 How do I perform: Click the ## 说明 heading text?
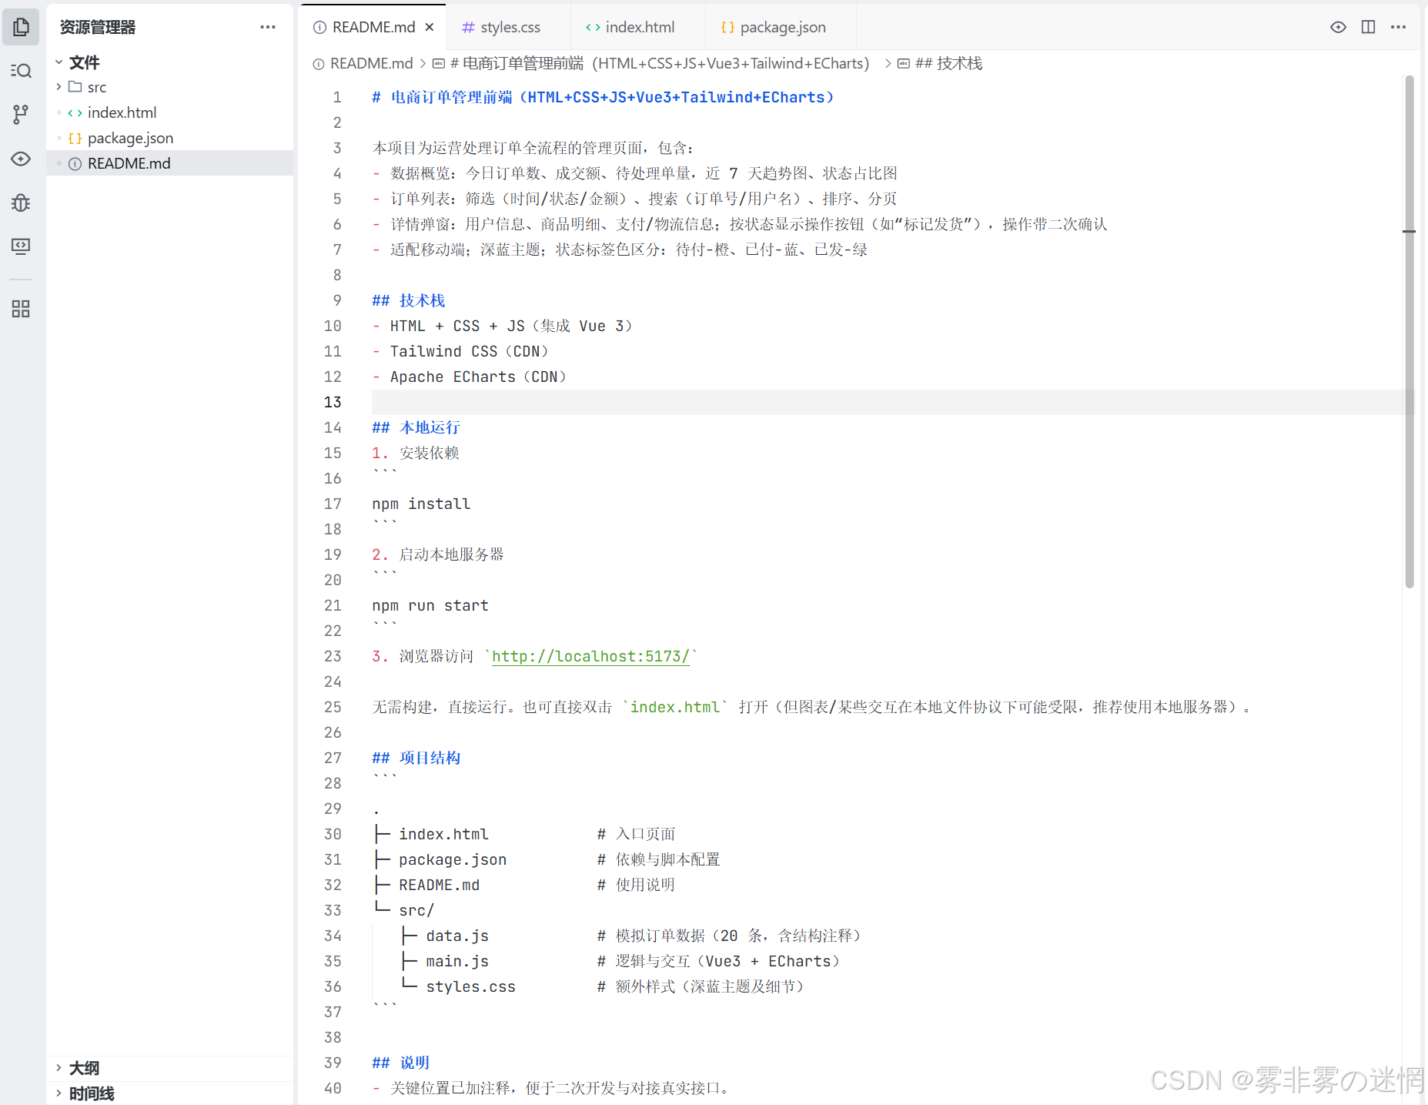pyautogui.click(x=400, y=1063)
